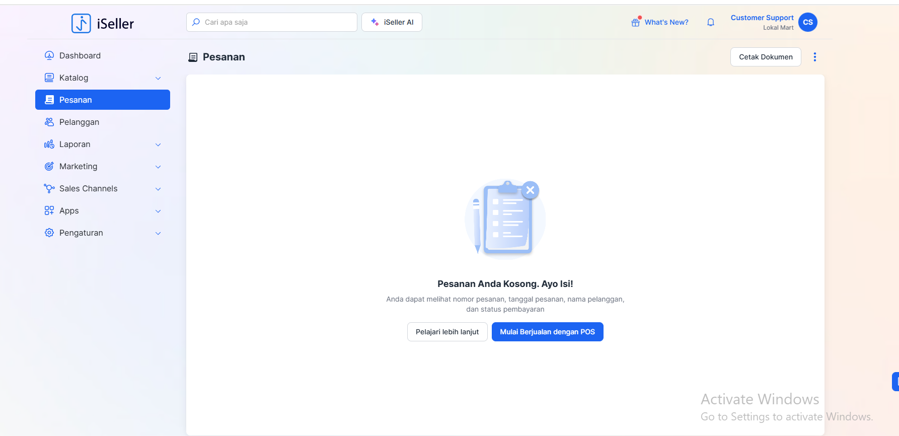Click Mulai Berjualan dengan POS button
The width and height of the screenshot is (899, 436).
tap(547, 332)
